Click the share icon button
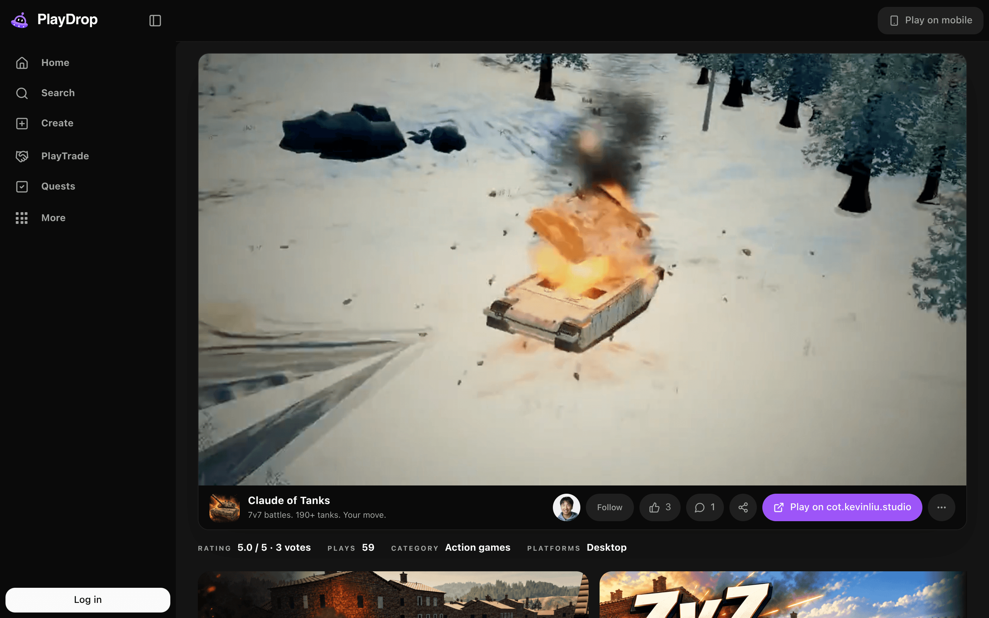Viewport: 989px width, 618px height. (743, 507)
